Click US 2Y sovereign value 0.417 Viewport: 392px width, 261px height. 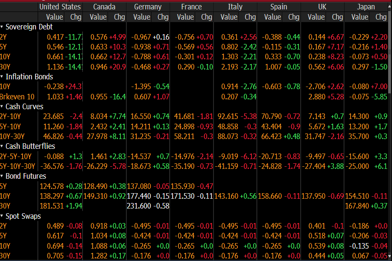[x=55, y=37]
